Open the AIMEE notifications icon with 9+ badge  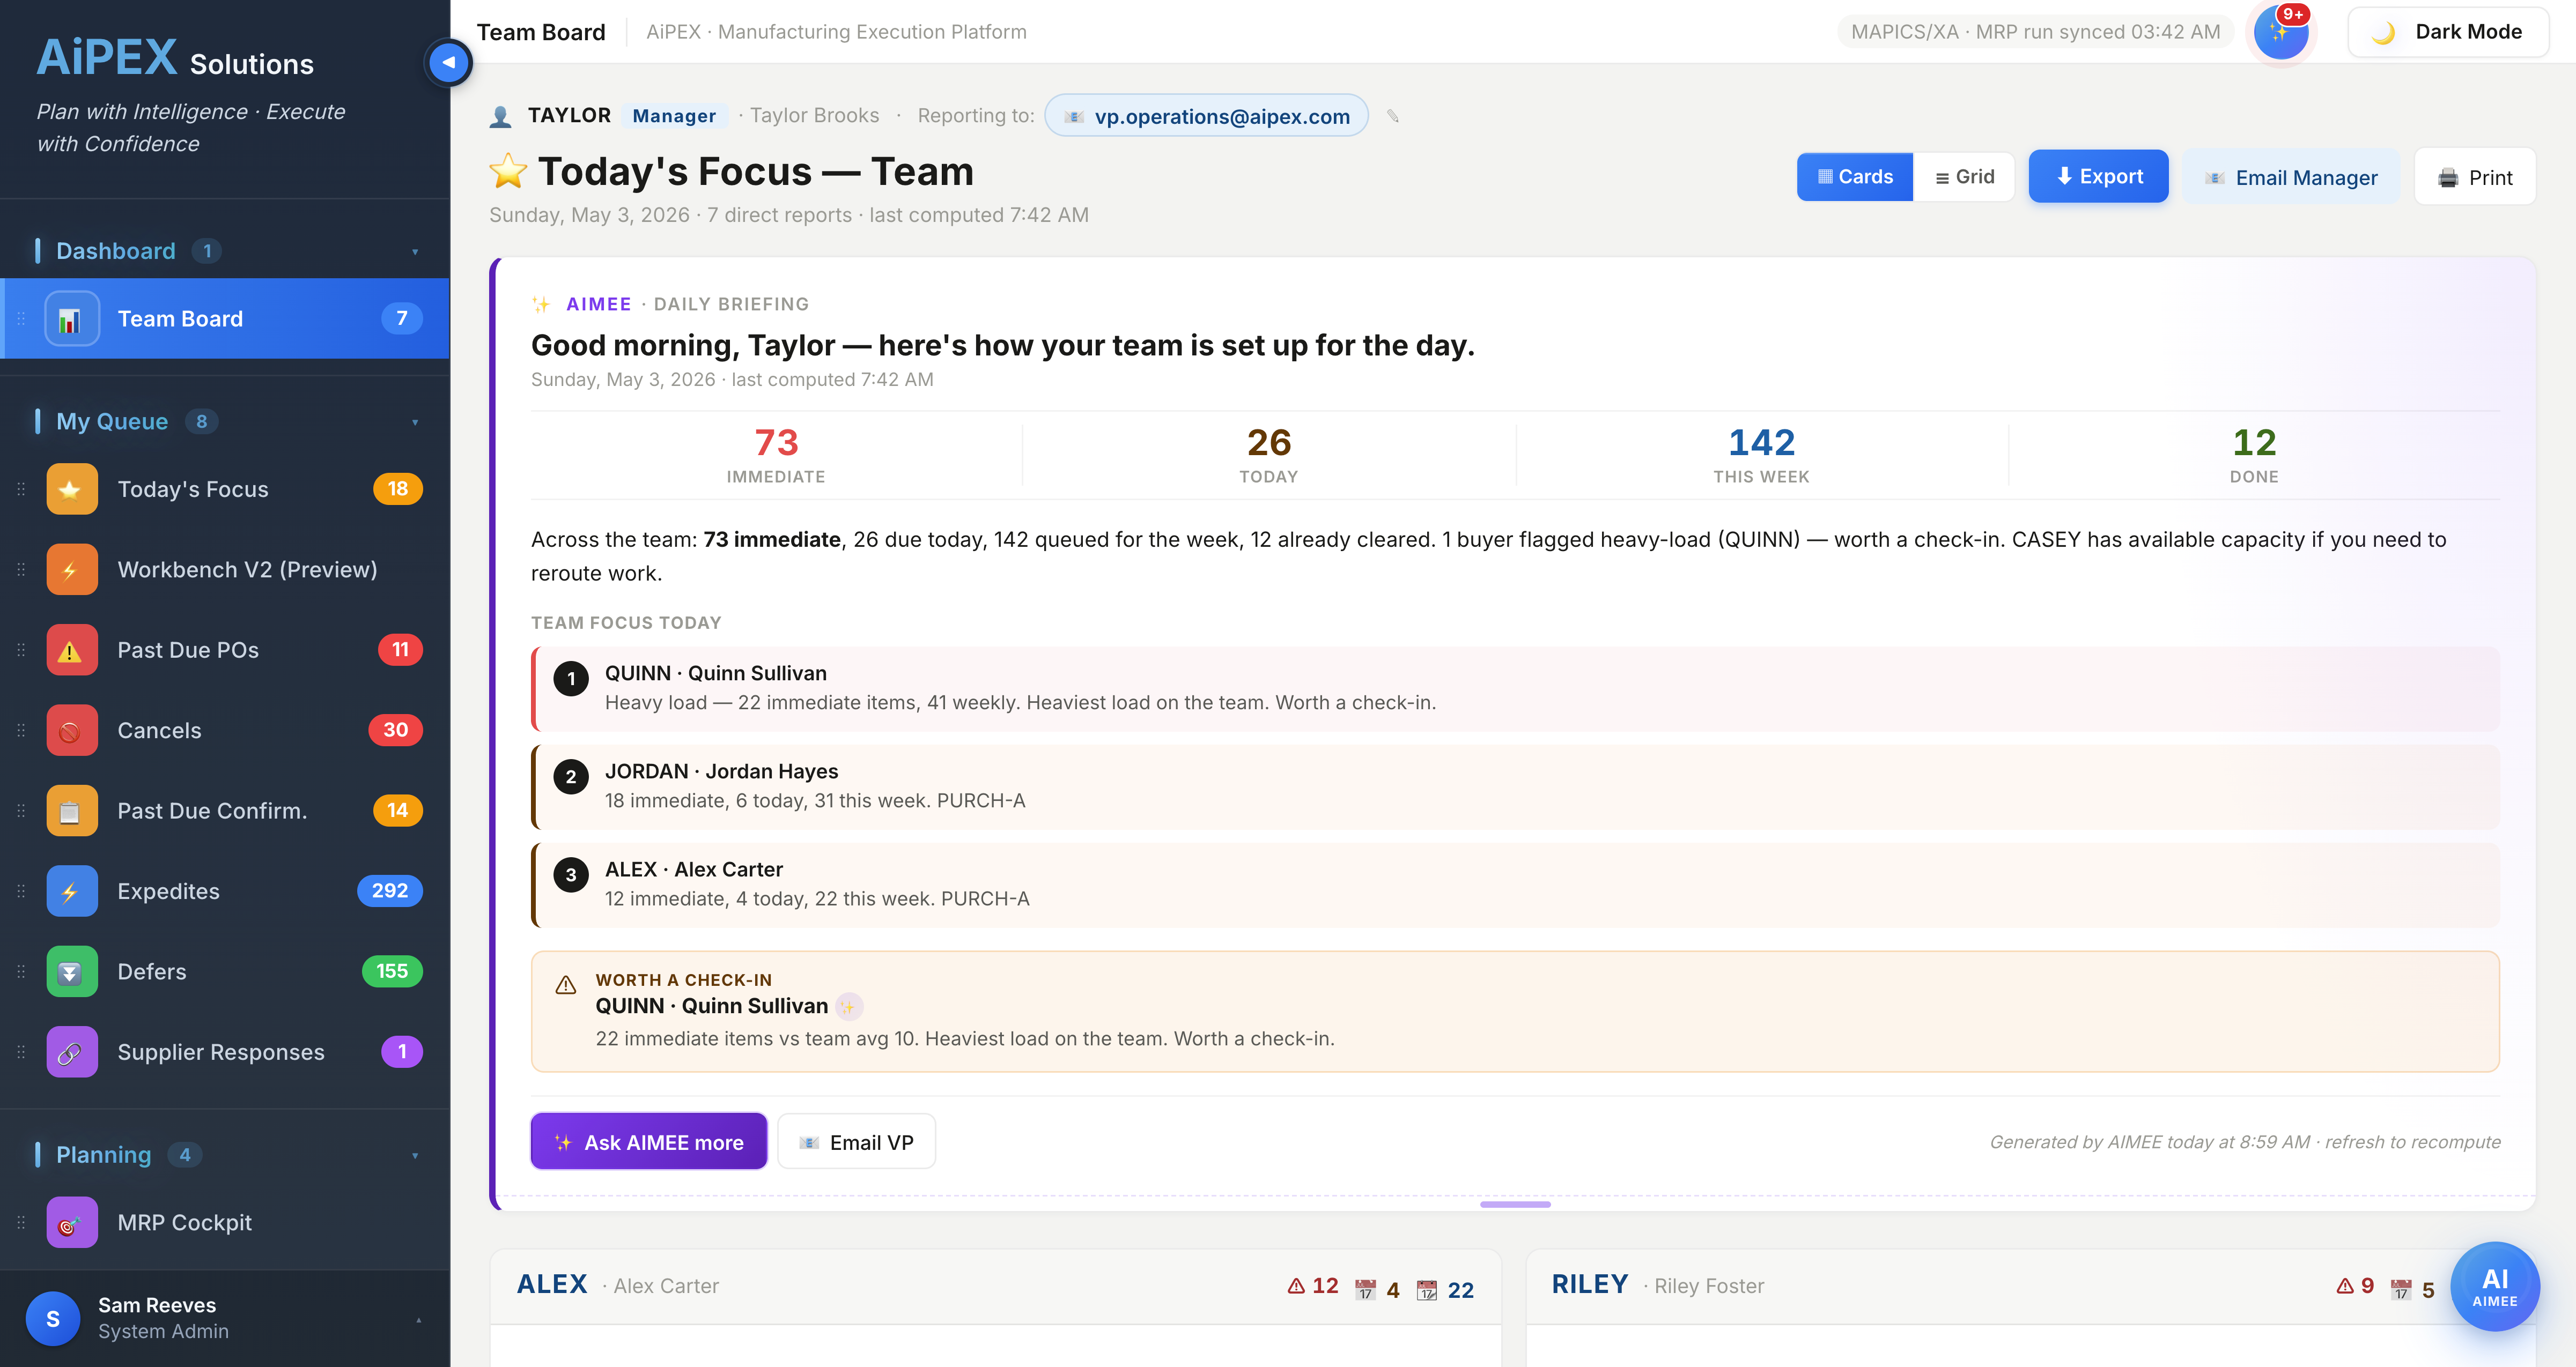pos(2281,32)
